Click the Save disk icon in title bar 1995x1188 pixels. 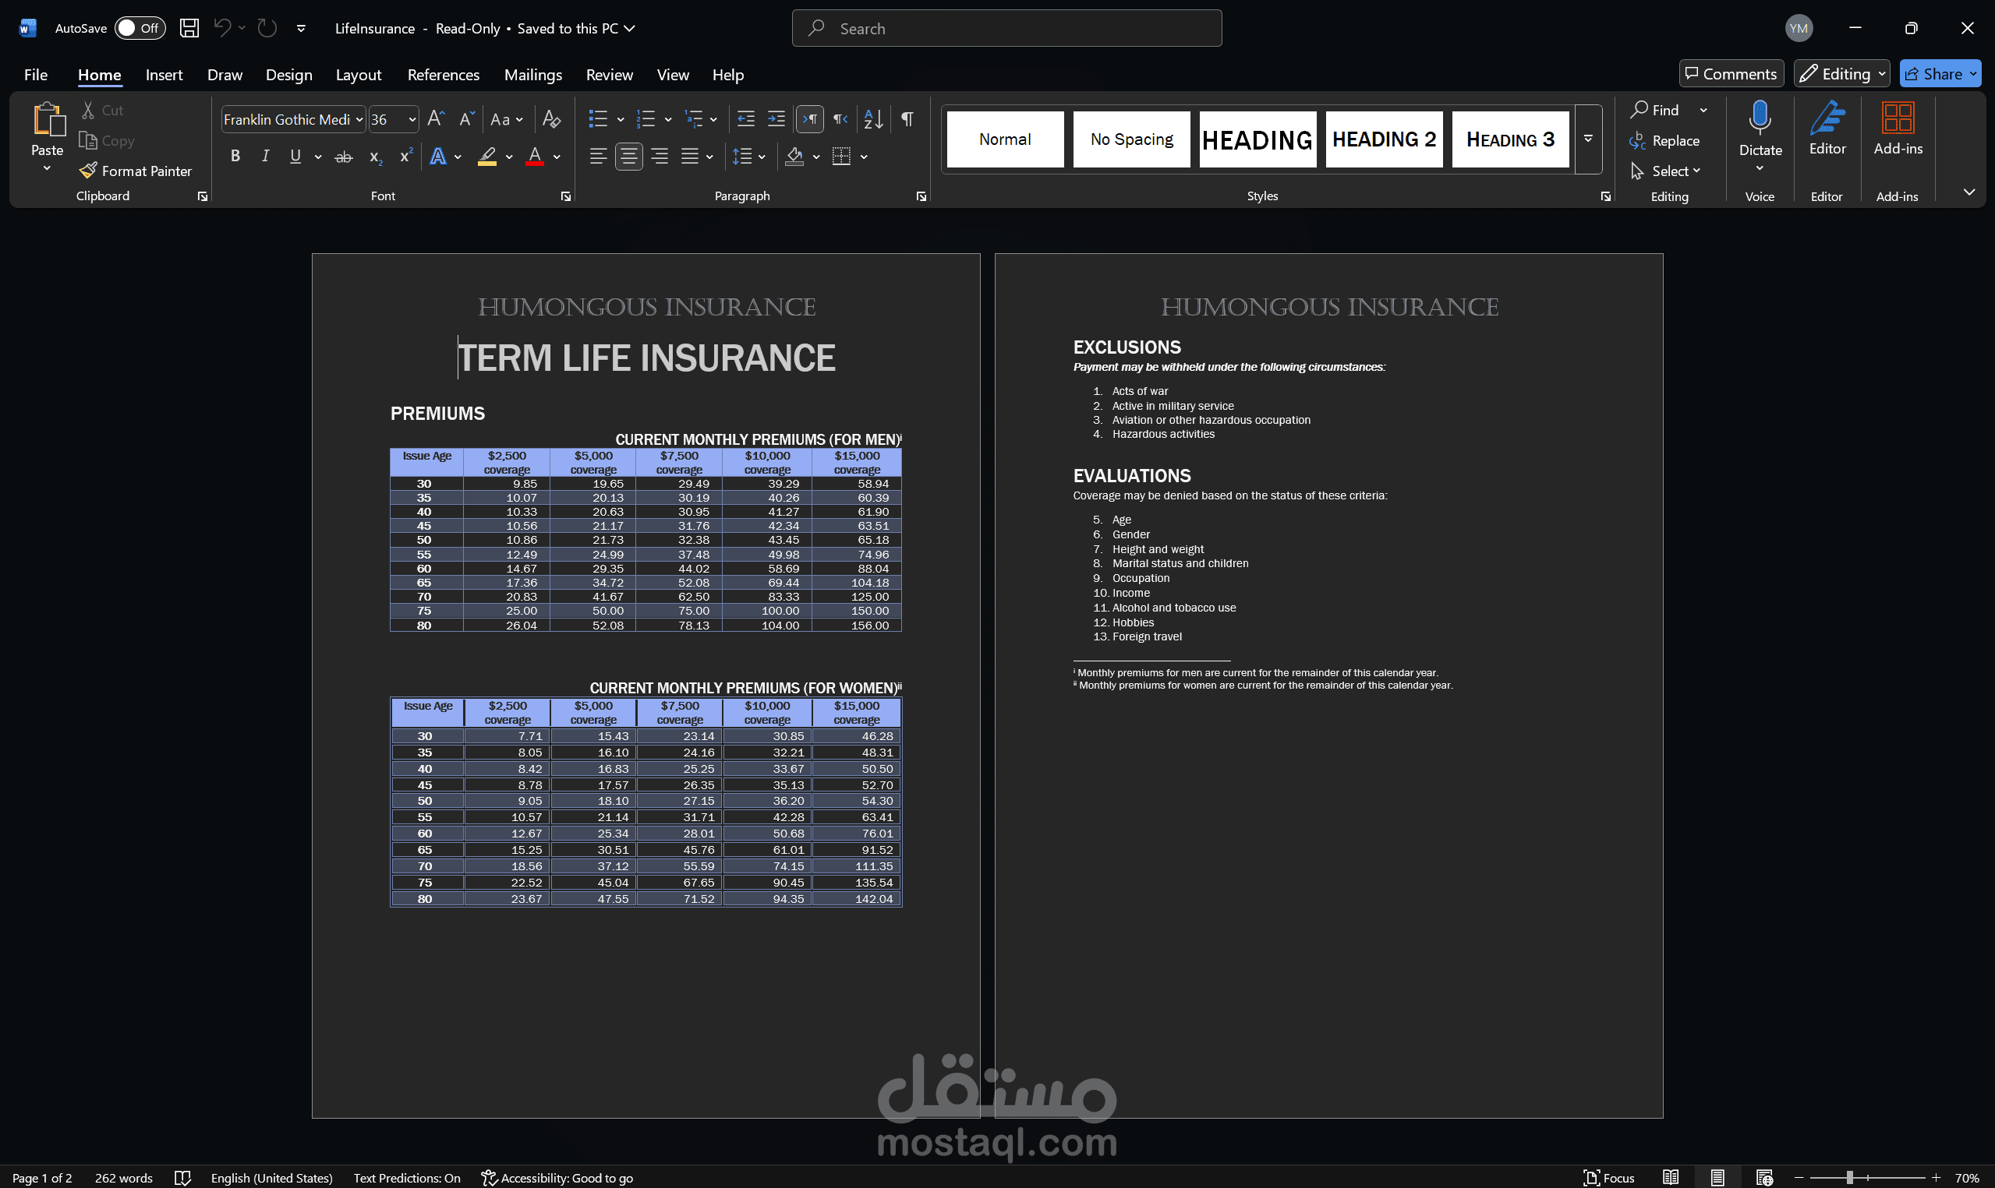tap(189, 28)
